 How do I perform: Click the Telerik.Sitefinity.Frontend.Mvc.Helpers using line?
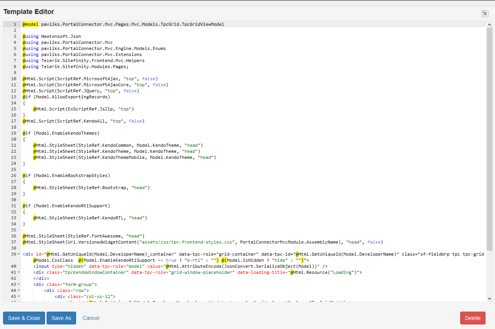click(84, 61)
